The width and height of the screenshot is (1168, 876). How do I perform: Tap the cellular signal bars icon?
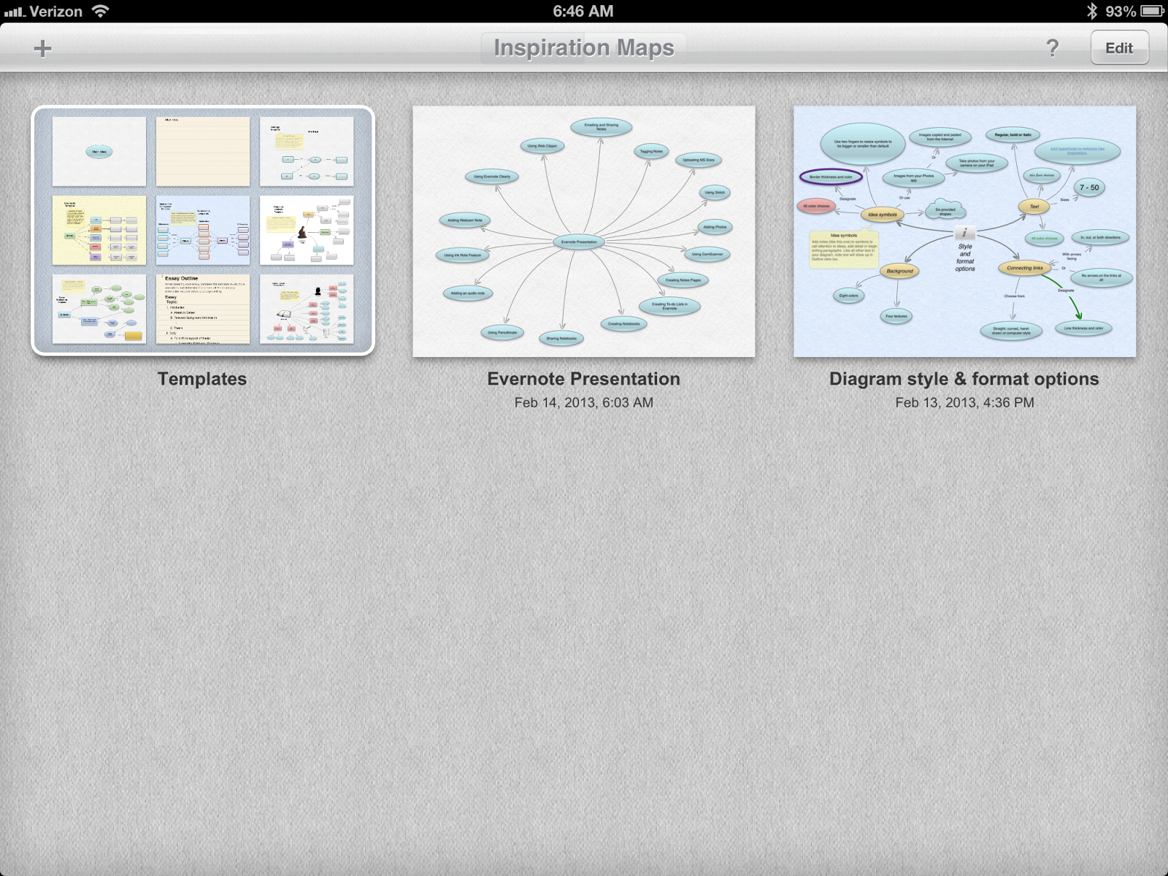(14, 12)
